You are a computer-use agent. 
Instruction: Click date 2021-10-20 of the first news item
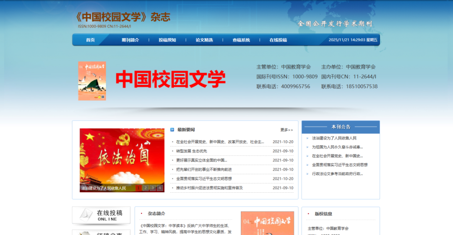(283, 142)
